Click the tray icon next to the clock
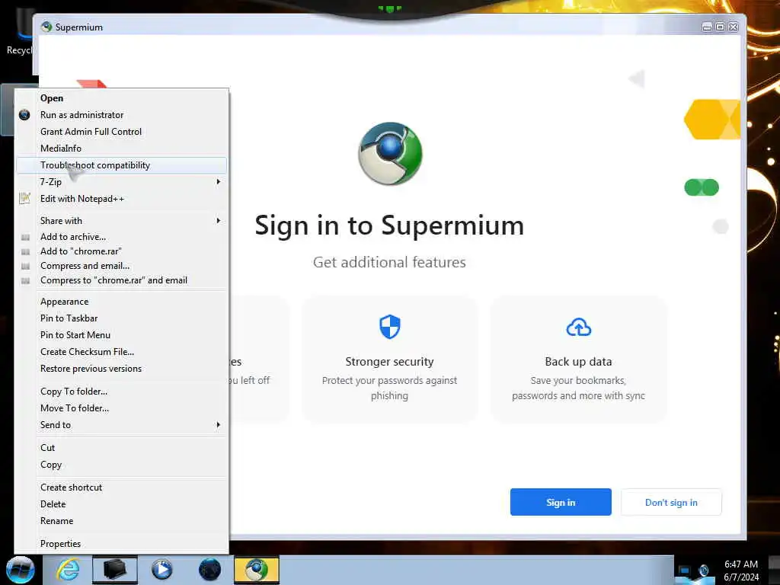Screen dimensions: 780x585 point(704,571)
